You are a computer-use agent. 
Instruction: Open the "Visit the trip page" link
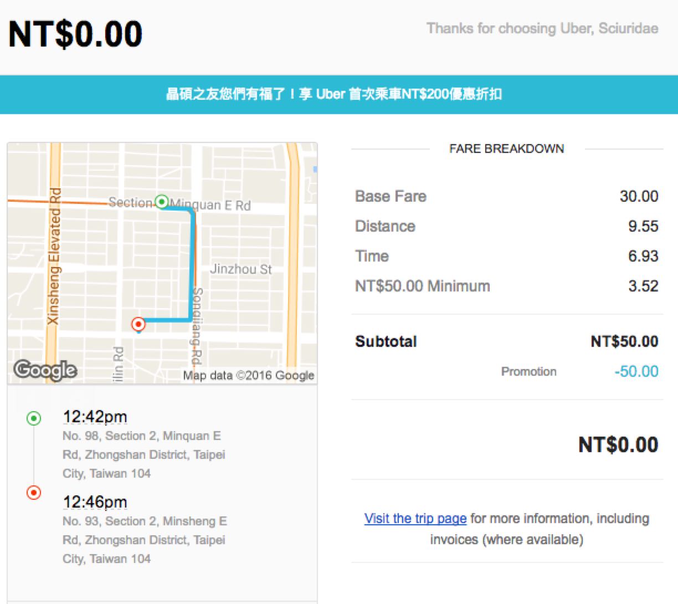(x=415, y=519)
